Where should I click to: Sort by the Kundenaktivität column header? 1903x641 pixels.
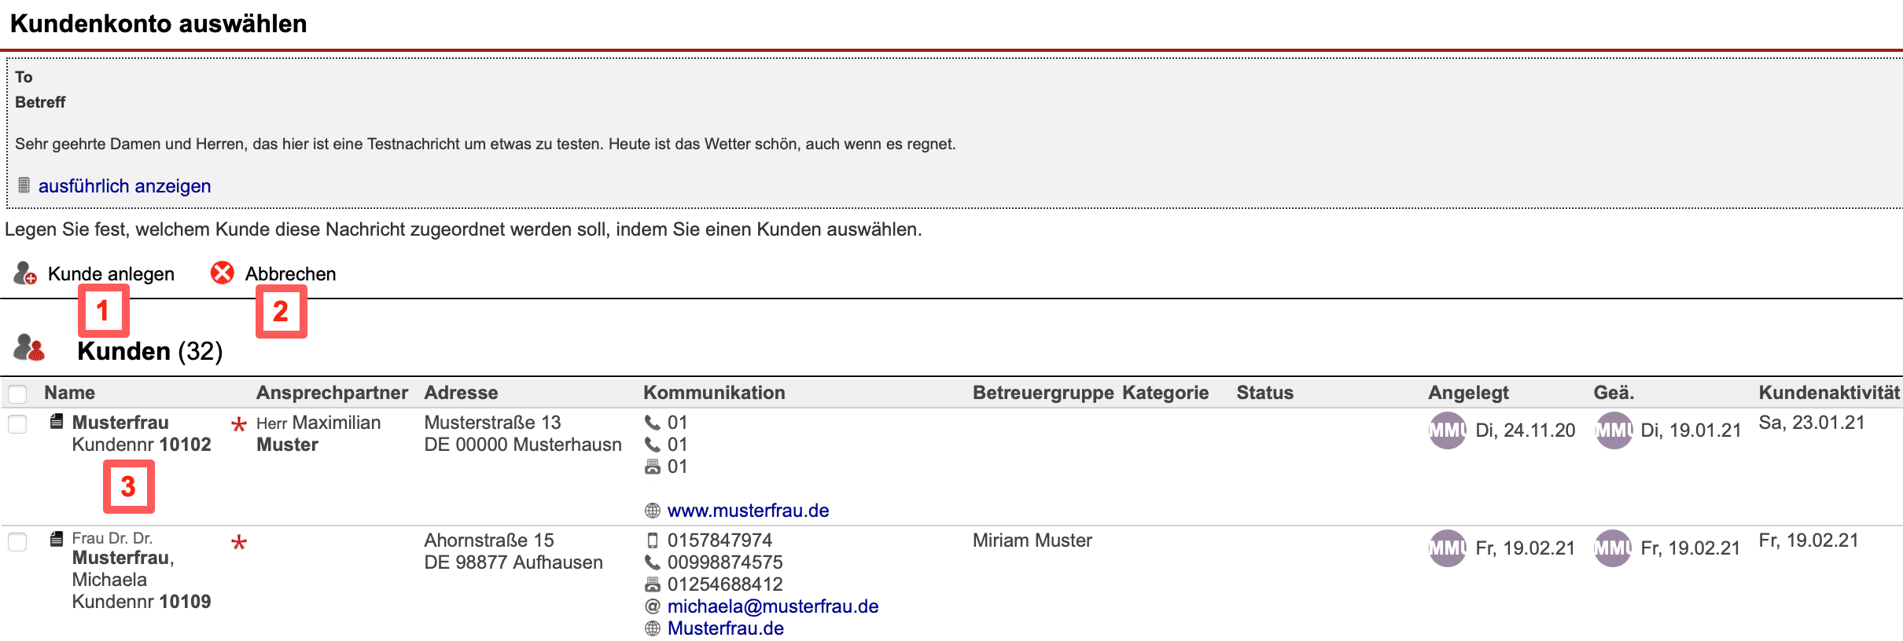tap(1828, 393)
